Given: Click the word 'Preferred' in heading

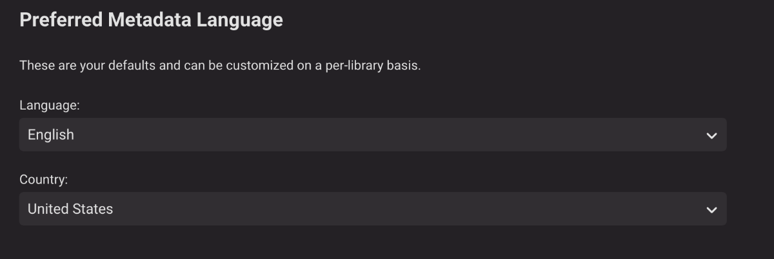Looking at the screenshot, I should coord(61,20).
